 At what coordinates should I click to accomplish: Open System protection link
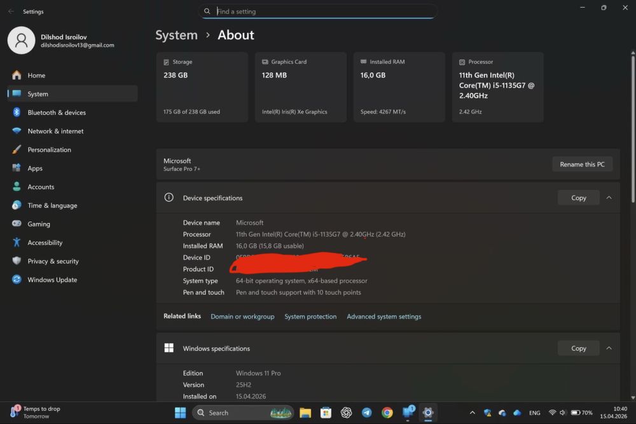pyautogui.click(x=310, y=316)
